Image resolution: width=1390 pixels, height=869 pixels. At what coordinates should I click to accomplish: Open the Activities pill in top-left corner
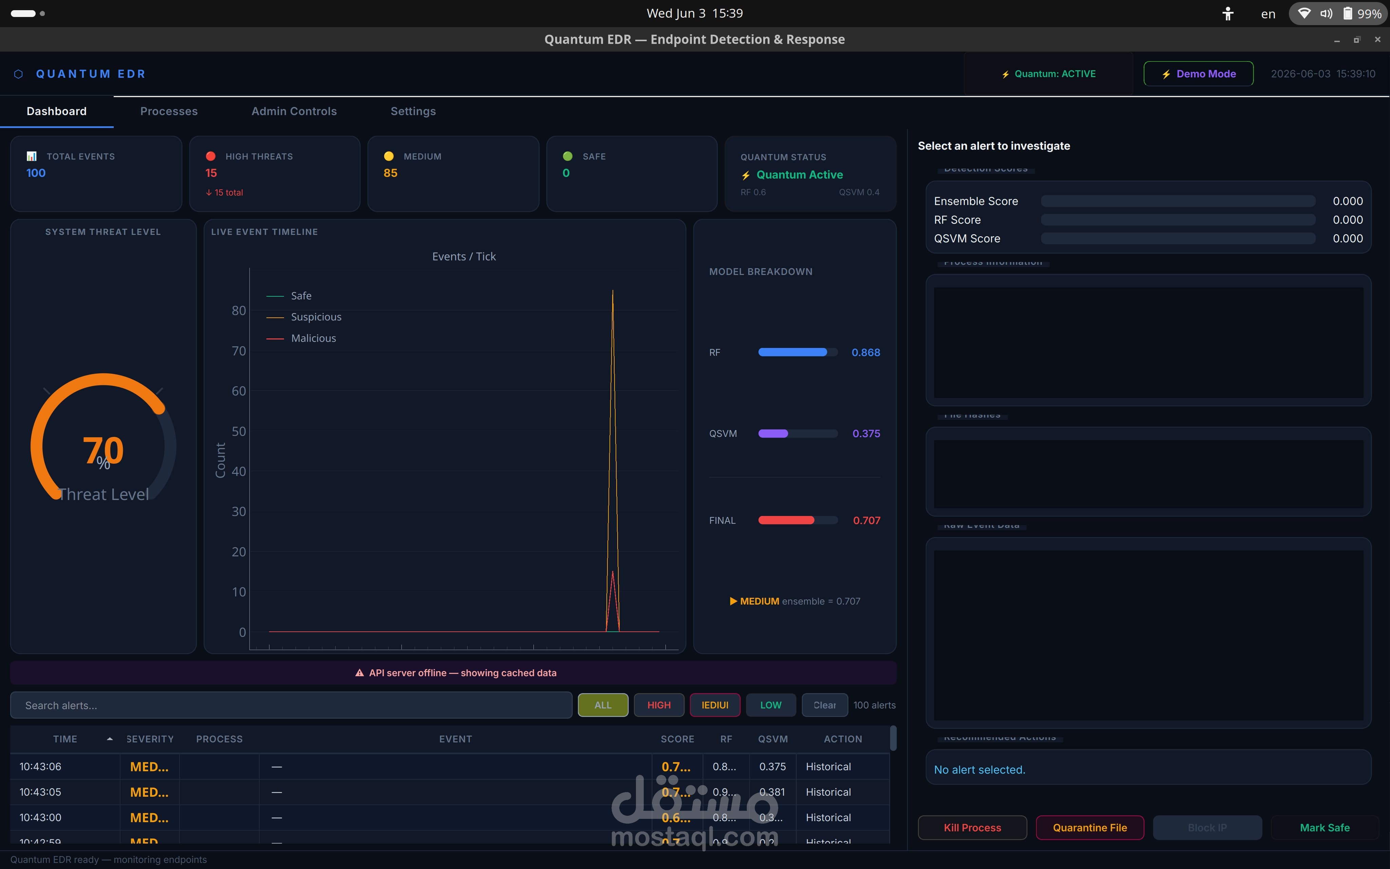[x=23, y=13]
